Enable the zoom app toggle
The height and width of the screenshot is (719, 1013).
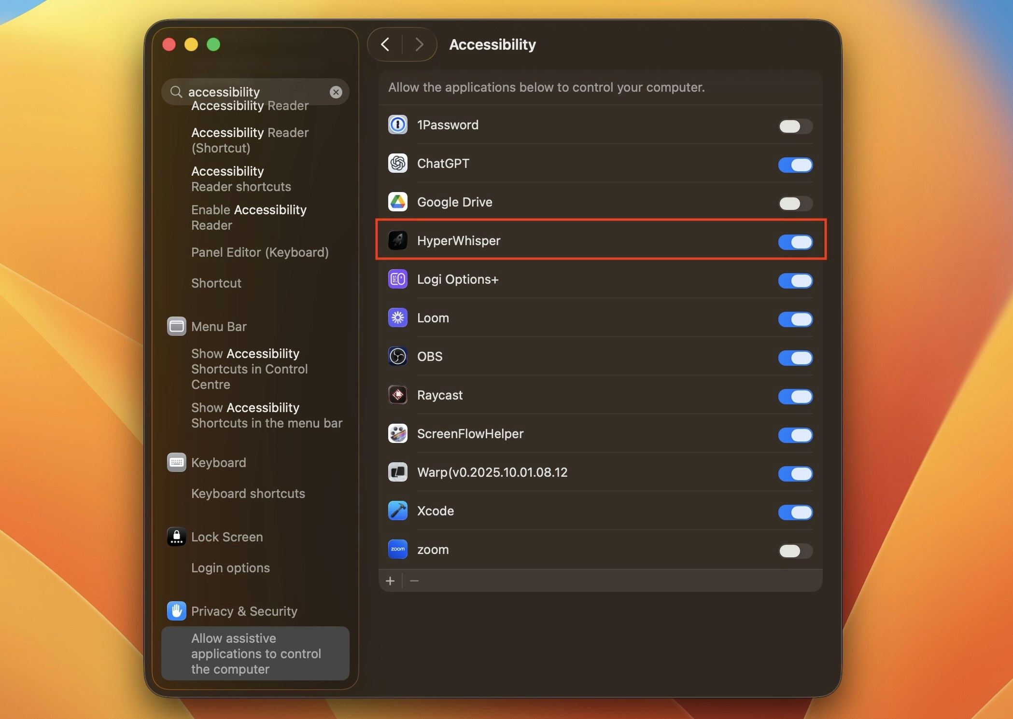point(795,551)
